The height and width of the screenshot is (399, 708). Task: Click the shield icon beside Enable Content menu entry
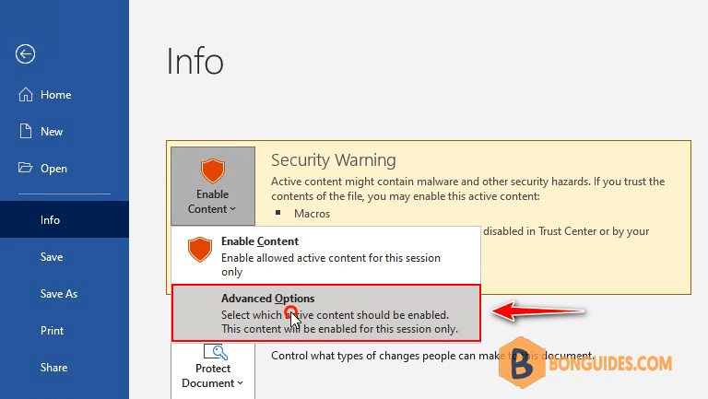point(200,249)
